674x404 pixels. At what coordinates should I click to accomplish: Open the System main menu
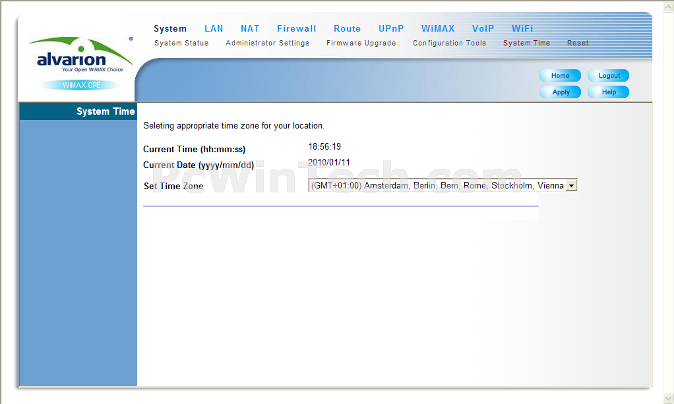tap(170, 29)
